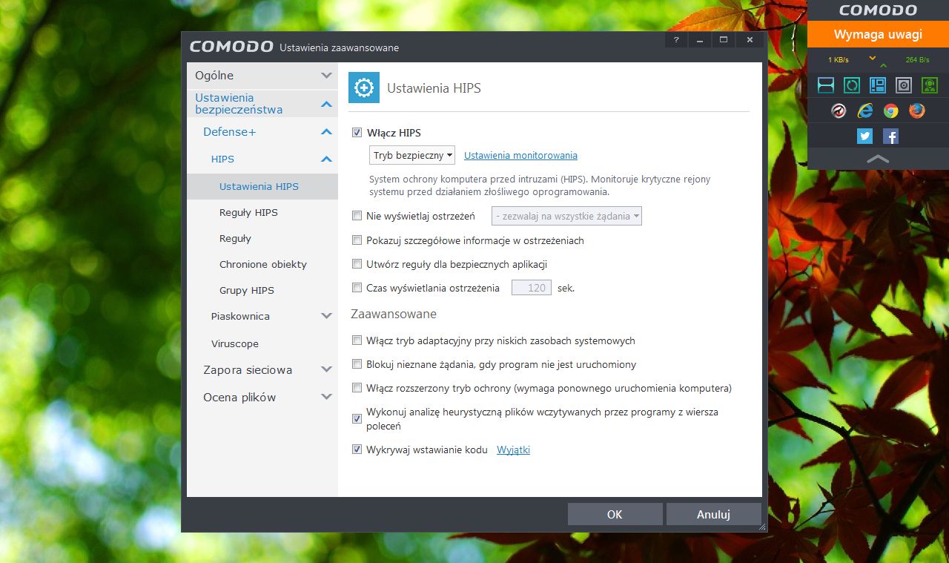949x563 pixels.
Task: Select 'Ustawienia HIPS' in sidebar
Action: point(262,186)
